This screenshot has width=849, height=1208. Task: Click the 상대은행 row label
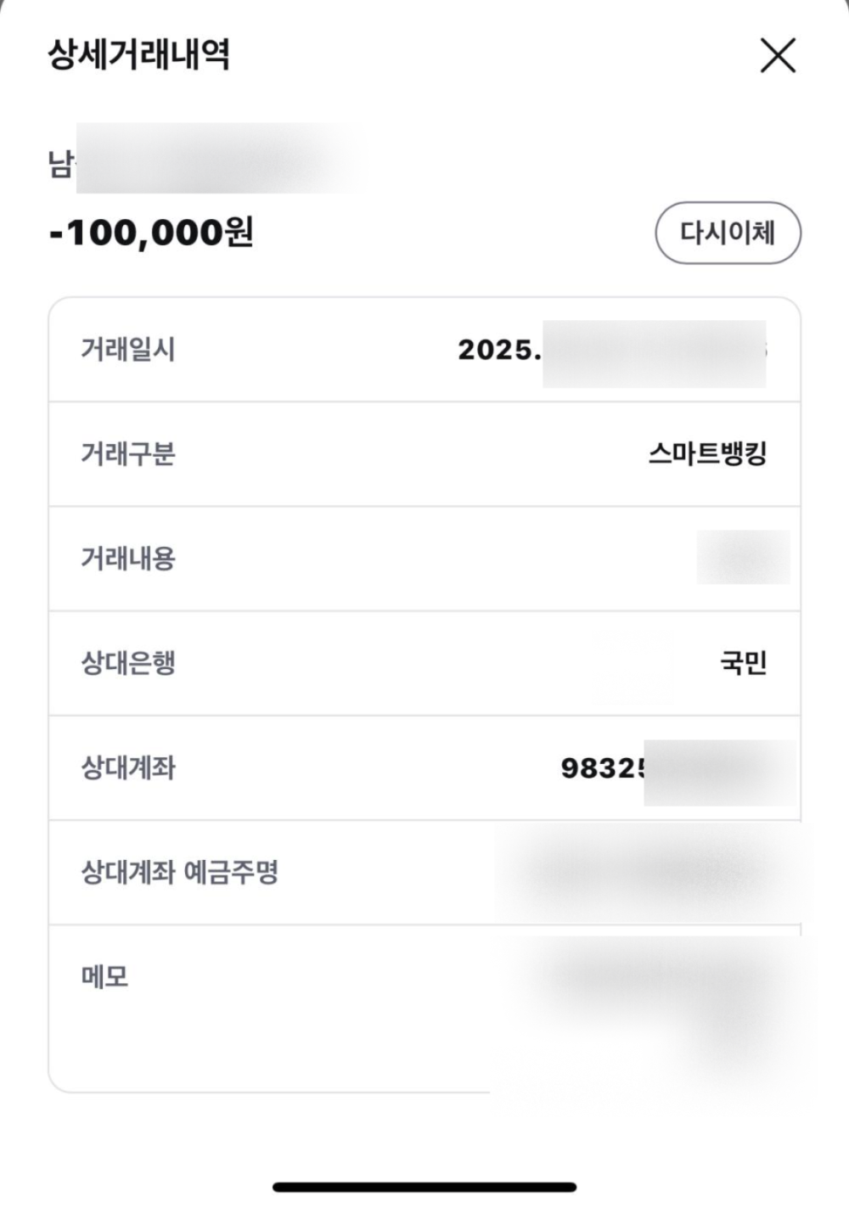tap(127, 663)
